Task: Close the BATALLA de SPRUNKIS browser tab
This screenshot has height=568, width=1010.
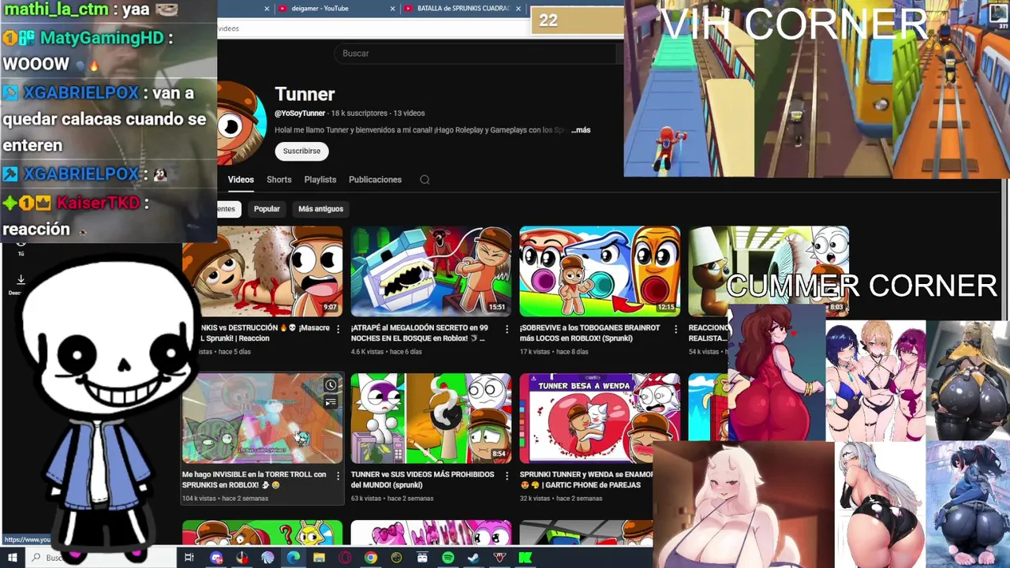Action: point(518,9)
